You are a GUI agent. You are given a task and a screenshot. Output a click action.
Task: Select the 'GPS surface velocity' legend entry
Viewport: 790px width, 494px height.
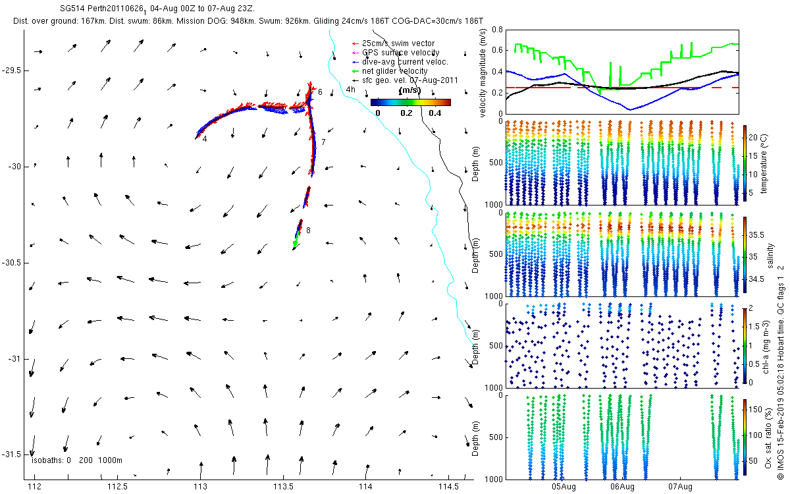401,53
